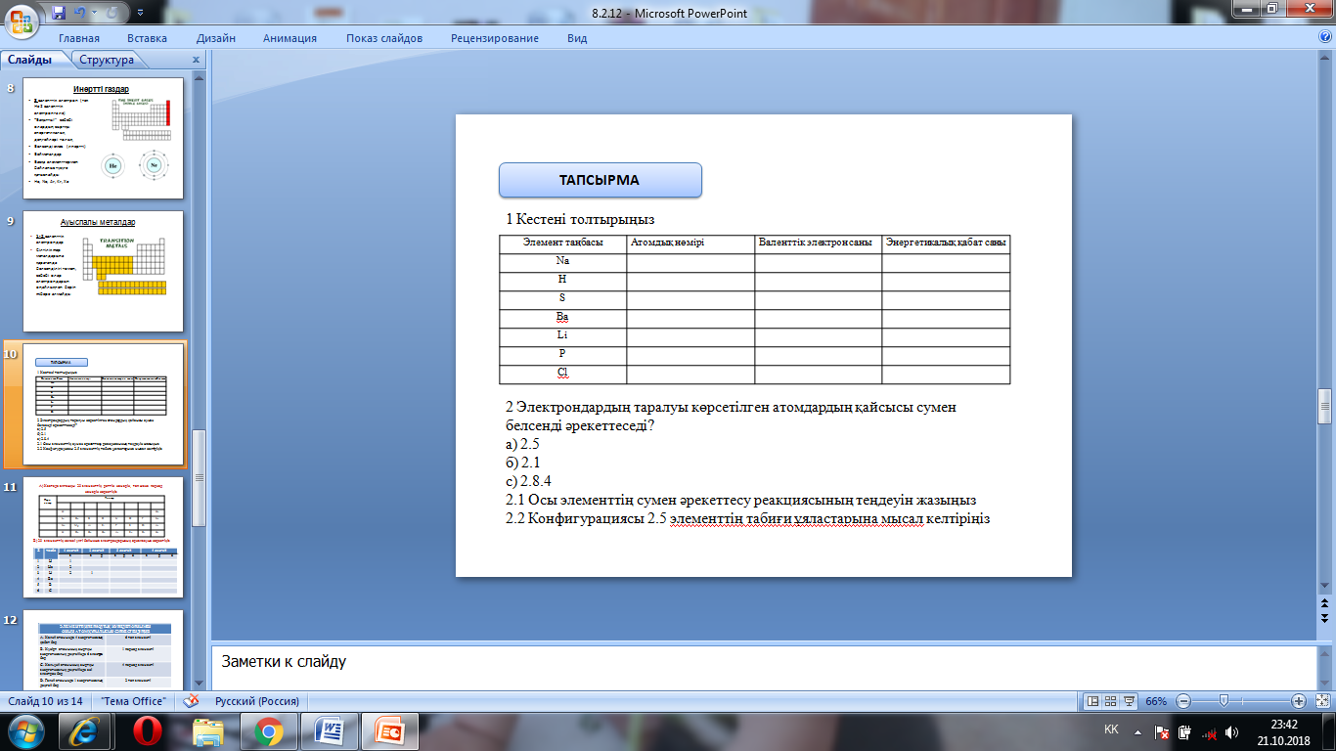Click the language Русский (Россия) in status bar
1336x751 pixels.
257,701
